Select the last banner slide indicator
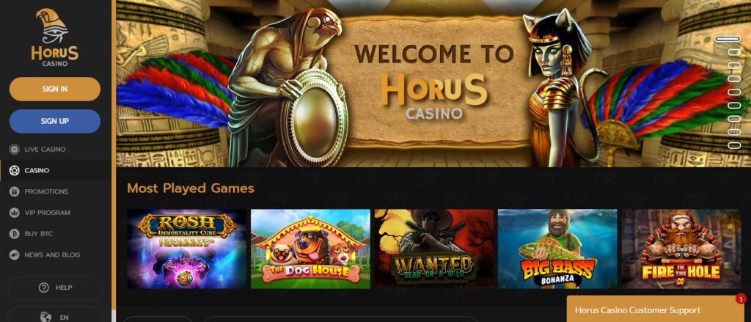Screen dimensions: 751x322 click(x=733, y=144)
